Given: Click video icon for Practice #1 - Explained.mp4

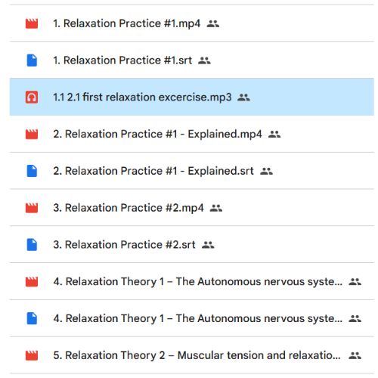Looking at the screenshot, I should 32,134.
